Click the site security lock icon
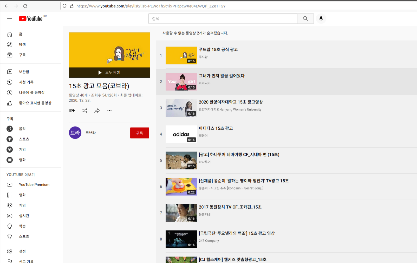 pyautogui.click(x=72, y=6)
